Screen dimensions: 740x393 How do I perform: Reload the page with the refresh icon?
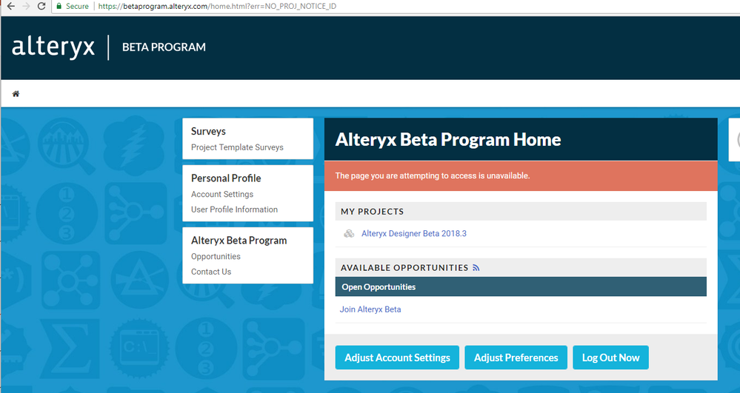coord(41,6)
